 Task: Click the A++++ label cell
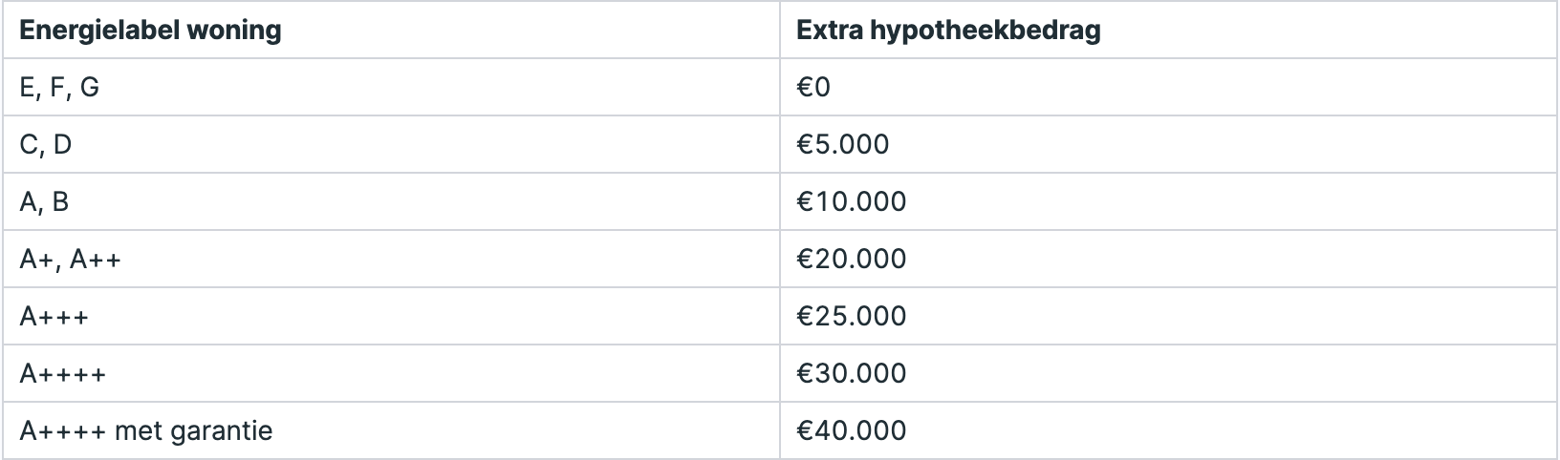pos(390,373)
